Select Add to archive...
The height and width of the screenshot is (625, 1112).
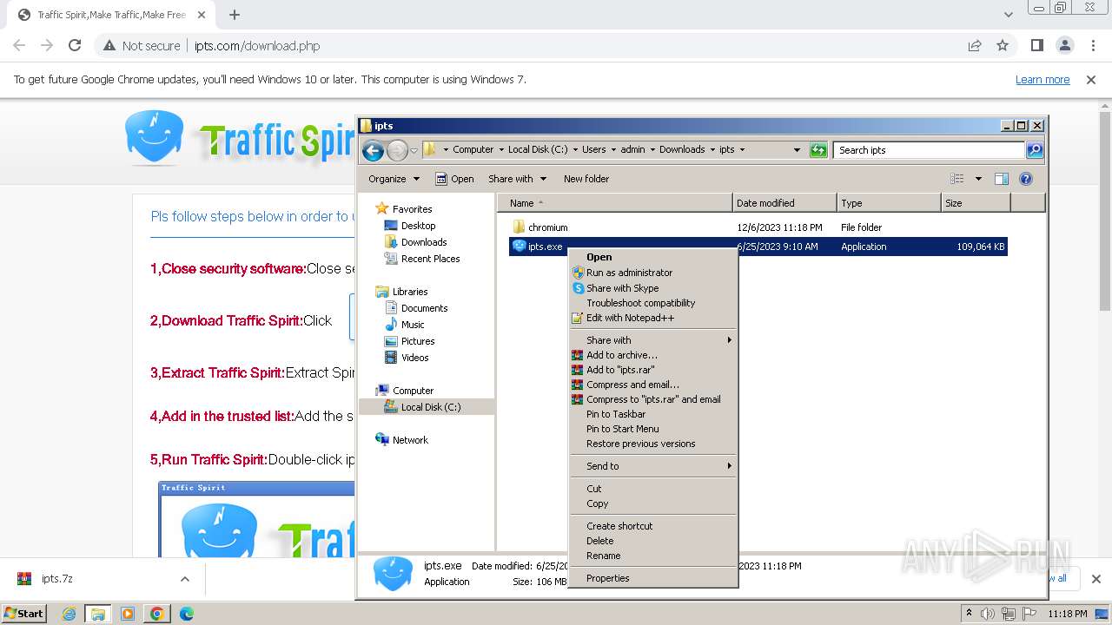[x=653, y=355]
